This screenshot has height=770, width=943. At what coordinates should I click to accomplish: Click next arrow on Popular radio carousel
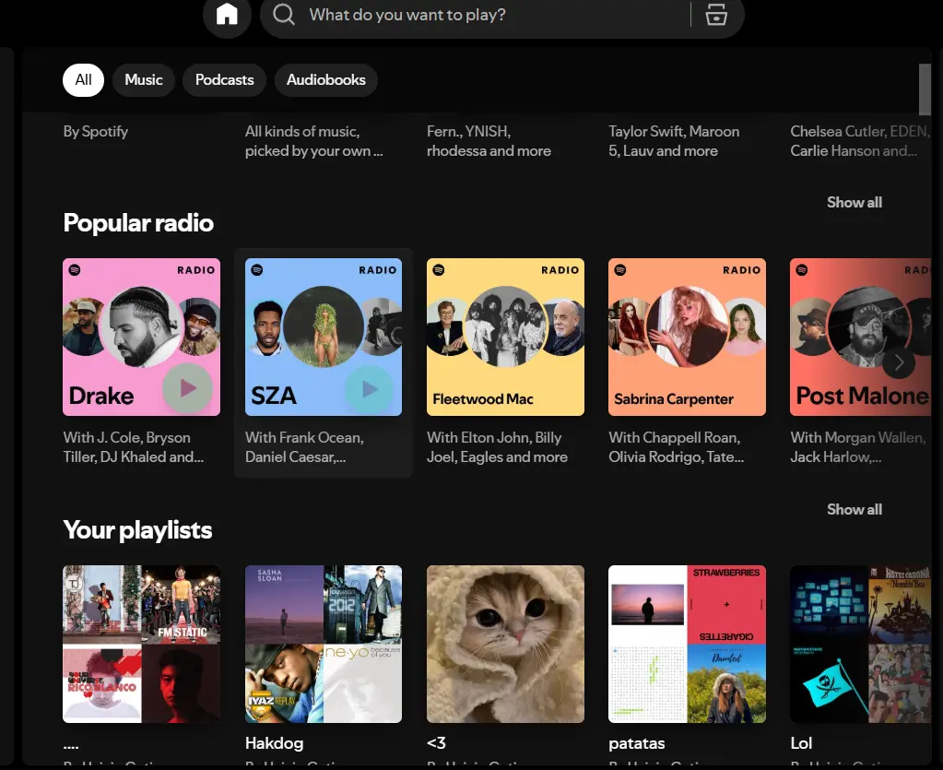[x=899, y=362]
